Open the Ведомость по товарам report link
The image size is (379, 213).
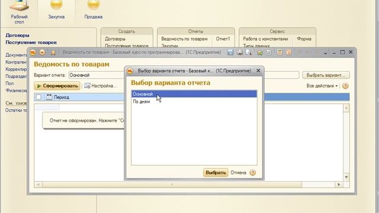(184, 39)
